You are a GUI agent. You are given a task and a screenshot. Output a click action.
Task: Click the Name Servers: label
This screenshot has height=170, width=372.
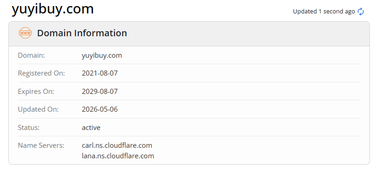[x=41, y=145]
